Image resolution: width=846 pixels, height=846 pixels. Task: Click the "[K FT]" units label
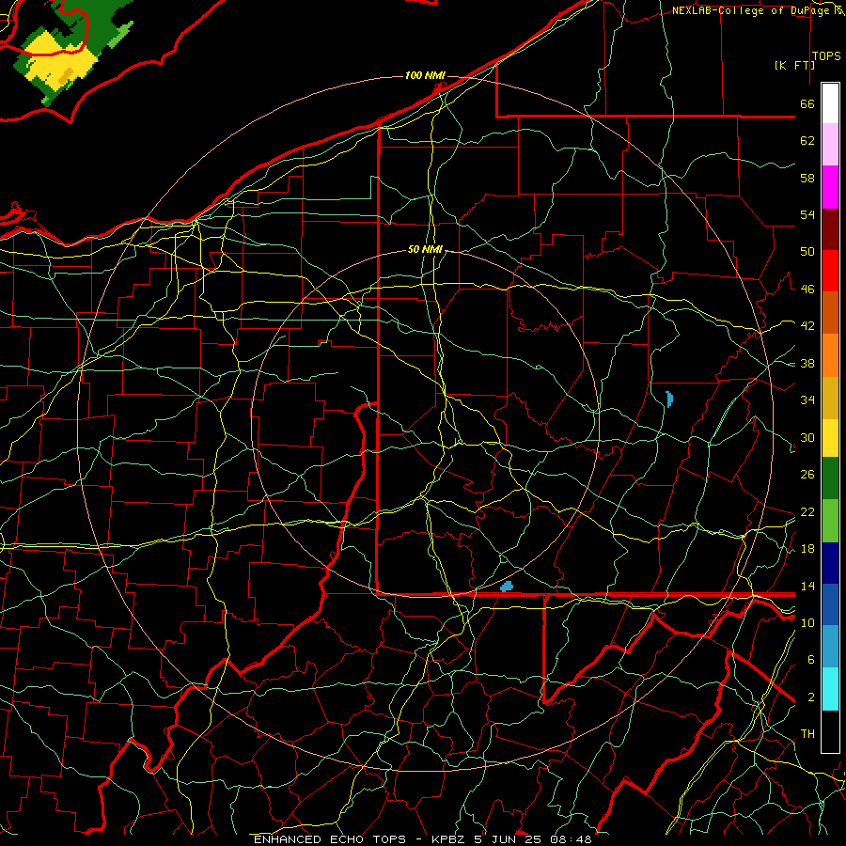click(x=794, y=65)
